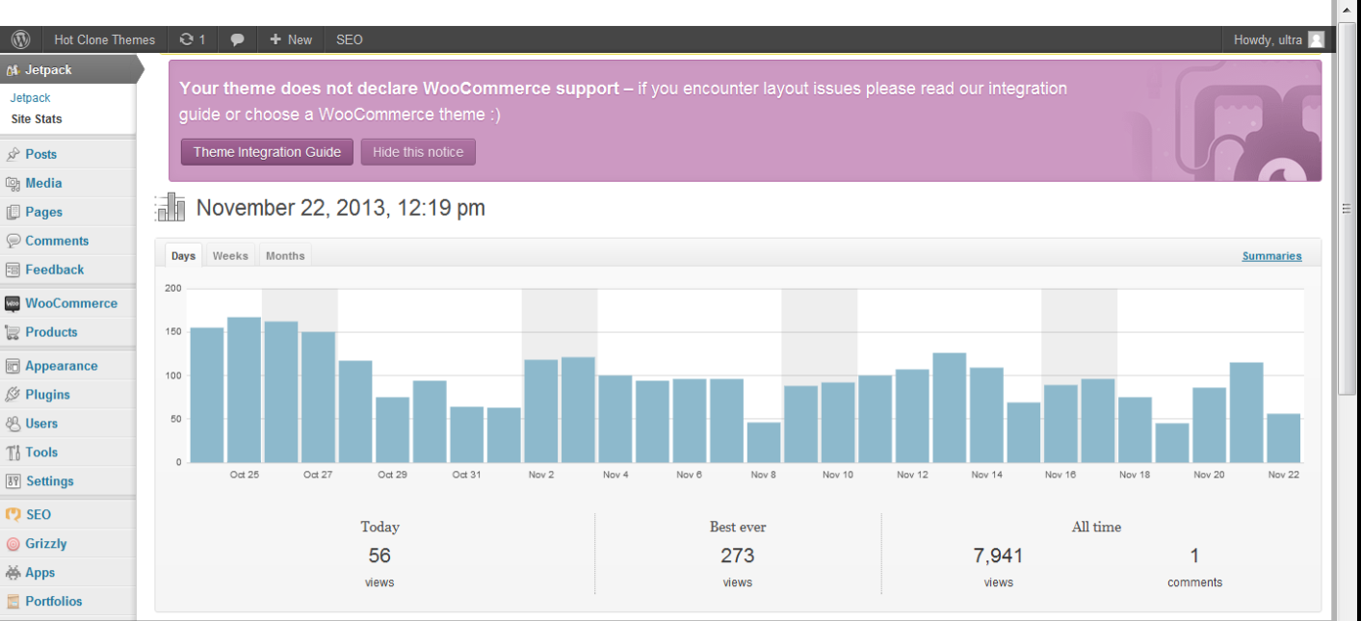Image resolution: width=1361 pixels, height=621 pixels.
Task: Click the Products cart icon
Action: (13, 332)
